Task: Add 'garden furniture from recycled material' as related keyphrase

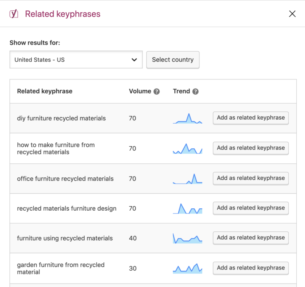Action: 251,268
